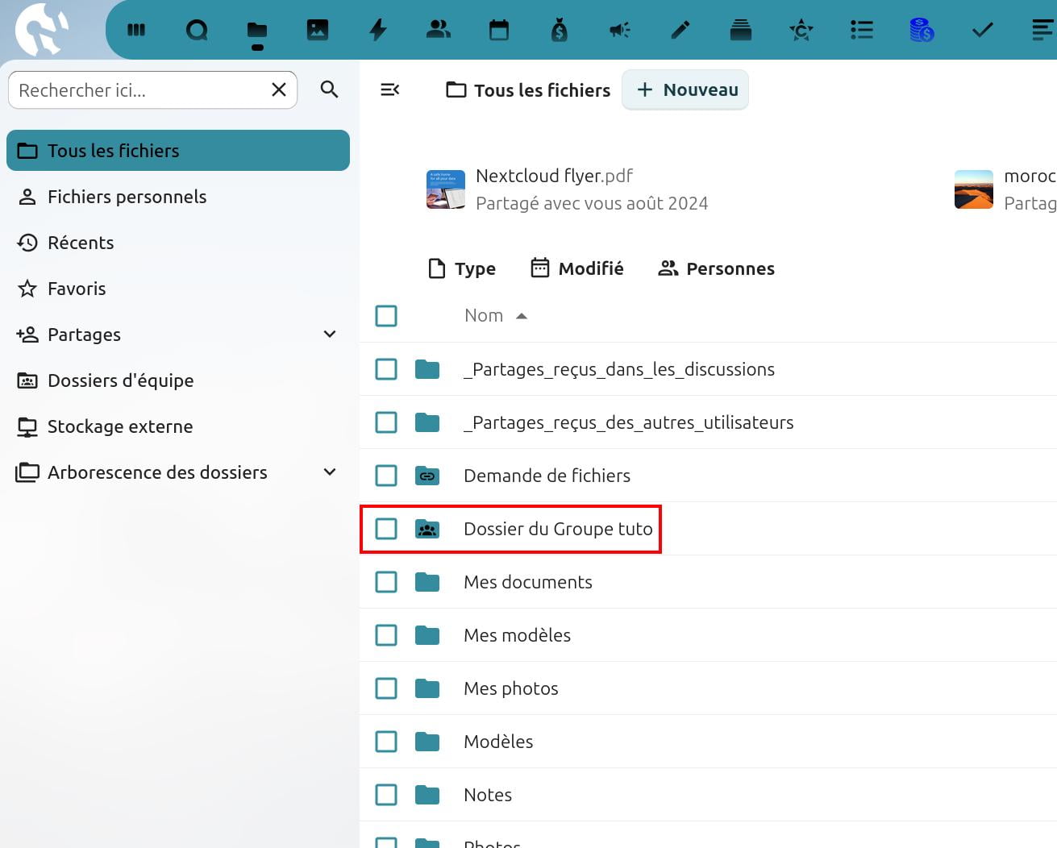1057x848 pixels.
Task: Open the Tasks checkmark app icon
Action: click(x=983, y=30)
